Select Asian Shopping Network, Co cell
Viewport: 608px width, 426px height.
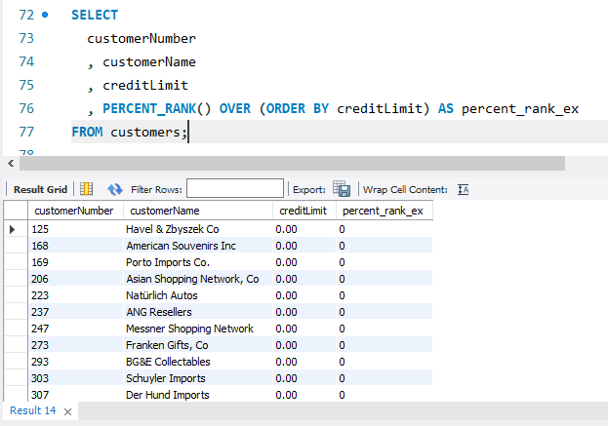[x=198, y=279]
